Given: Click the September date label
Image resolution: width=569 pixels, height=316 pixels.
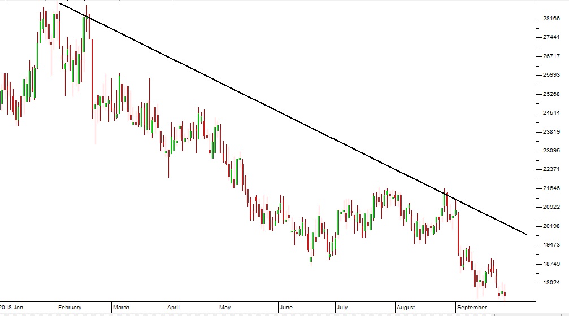Looking at the screenshot, I should pyautogui.click(x=472, y=308).
